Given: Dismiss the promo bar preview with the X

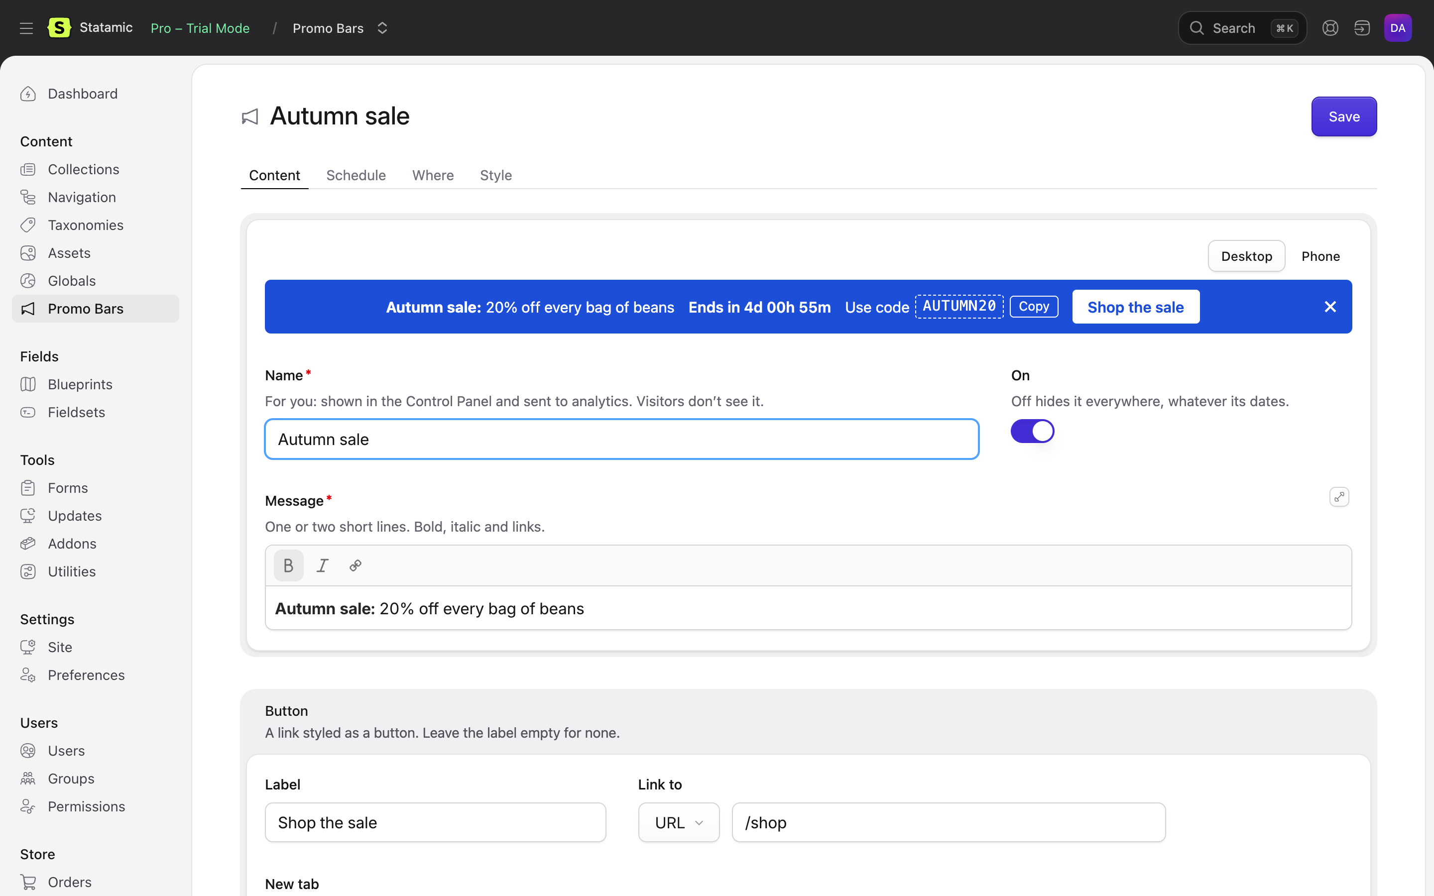Looking at the screenshot, I should click(1330, 306).
